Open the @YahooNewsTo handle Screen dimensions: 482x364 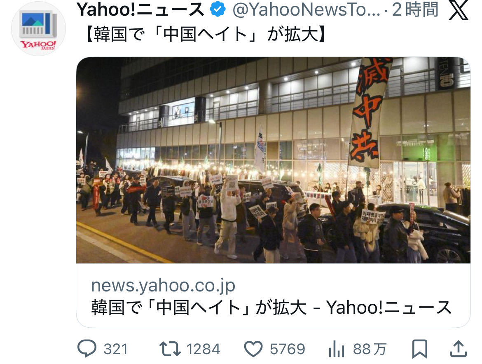point(306,10)
